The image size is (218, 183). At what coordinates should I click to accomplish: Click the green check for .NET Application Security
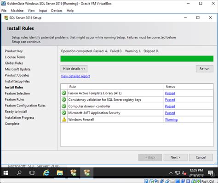(64, 113)
